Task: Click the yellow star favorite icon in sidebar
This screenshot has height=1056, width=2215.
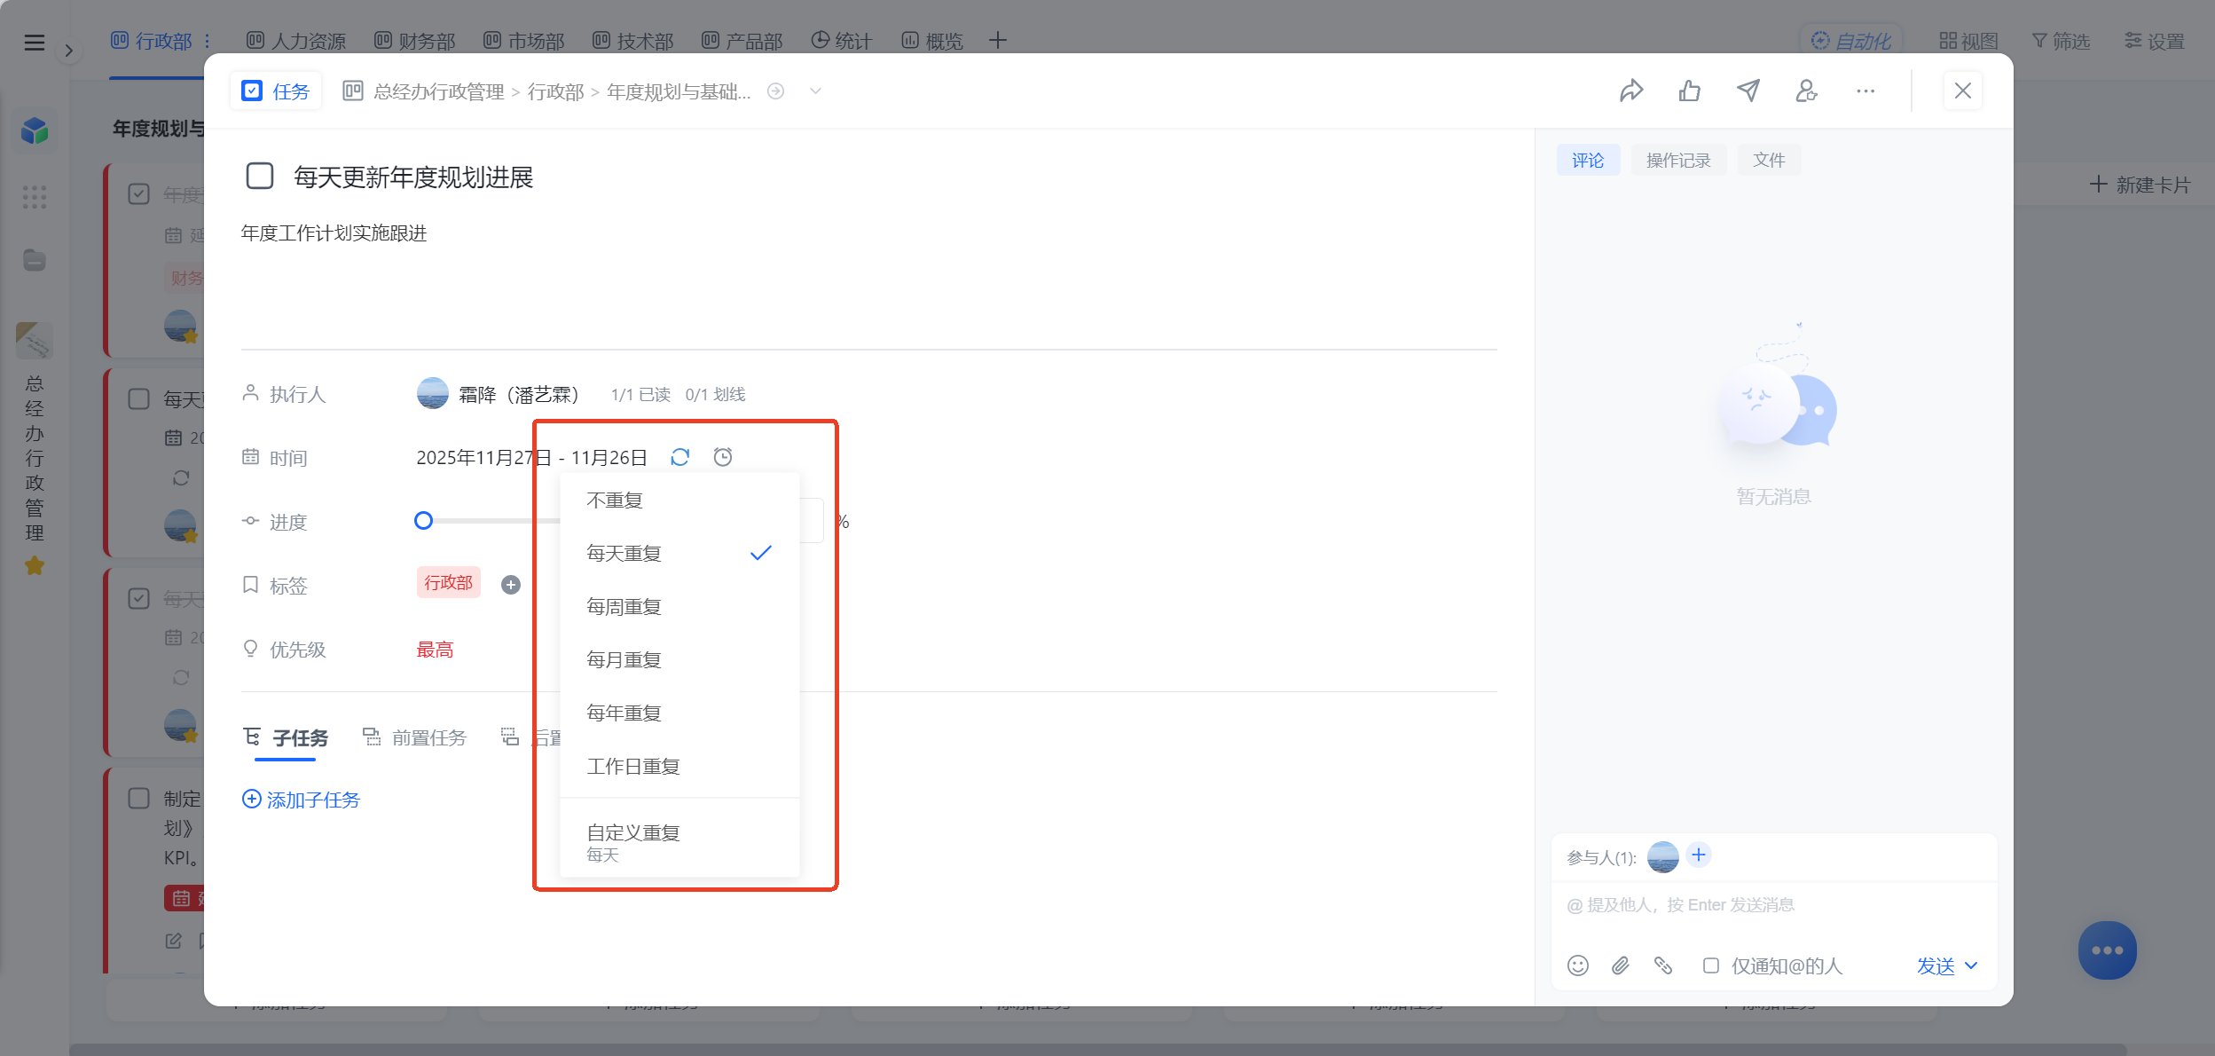Action: pos(35,565)
